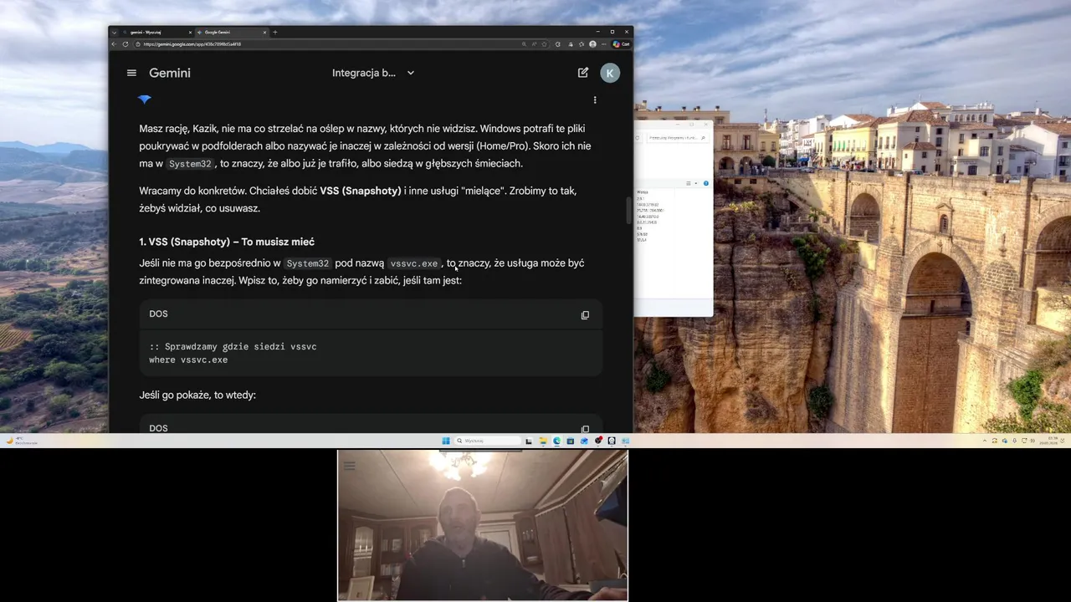Screen dimensions: 1071x602
Task: Open Microsoft Edge from the taskbar
Action: click(556, 441)
